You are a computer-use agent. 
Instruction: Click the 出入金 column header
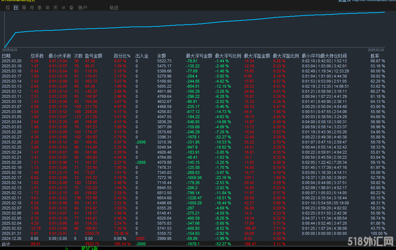pos(142,56)
